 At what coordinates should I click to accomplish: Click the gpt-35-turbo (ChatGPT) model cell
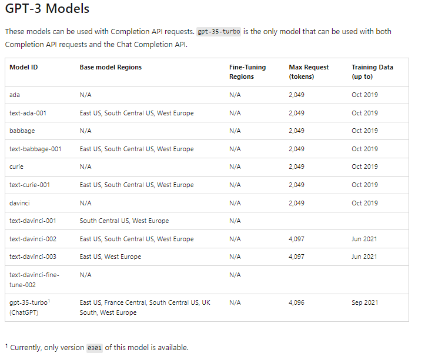click(x=29, y=308)
